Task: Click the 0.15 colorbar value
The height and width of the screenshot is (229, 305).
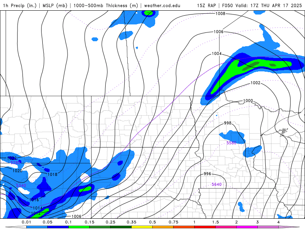Action: (x=90, y=222)
